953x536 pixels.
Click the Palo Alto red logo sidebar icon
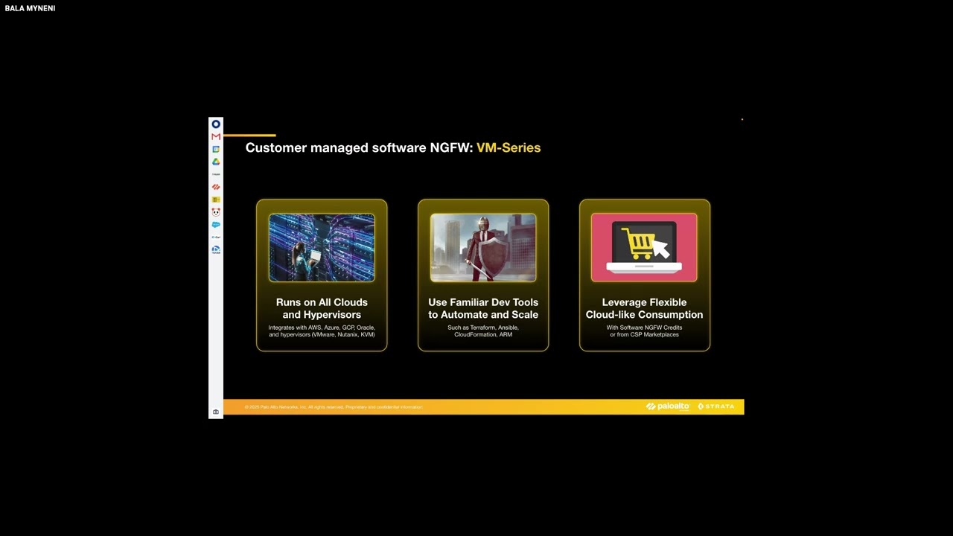tap(216, 187)
